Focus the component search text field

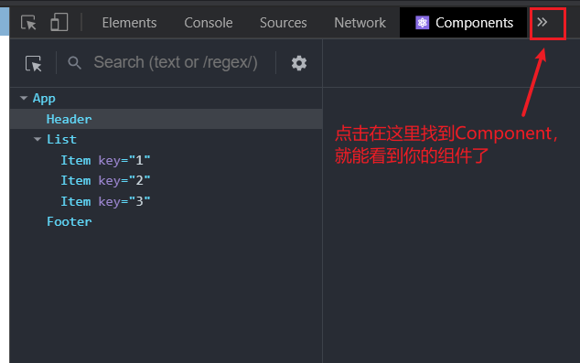(176, 62)
